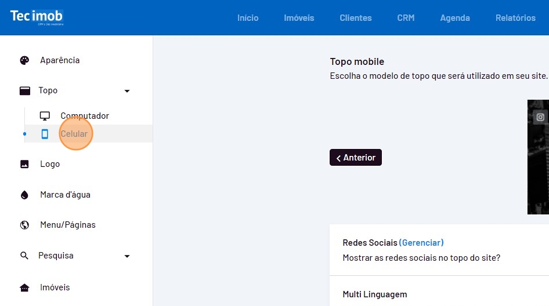This screenshot has height=306, width=549.
Task: Click the Marca d'água droplet icon
Action: click(24, 195)
